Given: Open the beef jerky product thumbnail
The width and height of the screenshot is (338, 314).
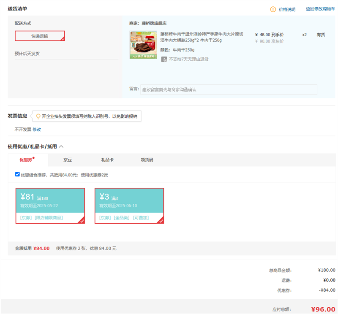Looking at the screenshot, I should [x=143, y=45].
